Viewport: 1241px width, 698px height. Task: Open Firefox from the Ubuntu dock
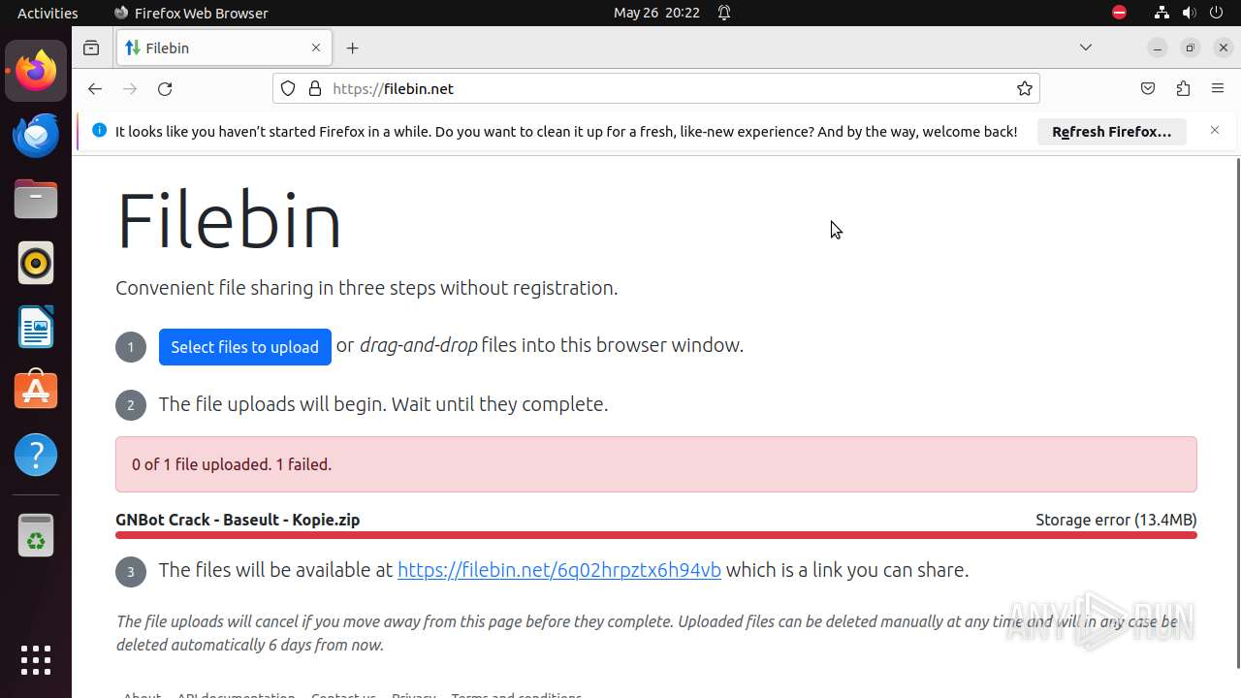[36, 71]
